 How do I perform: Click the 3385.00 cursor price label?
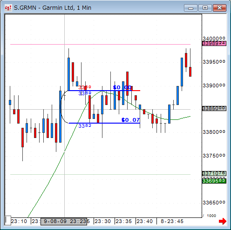point(214,108)
